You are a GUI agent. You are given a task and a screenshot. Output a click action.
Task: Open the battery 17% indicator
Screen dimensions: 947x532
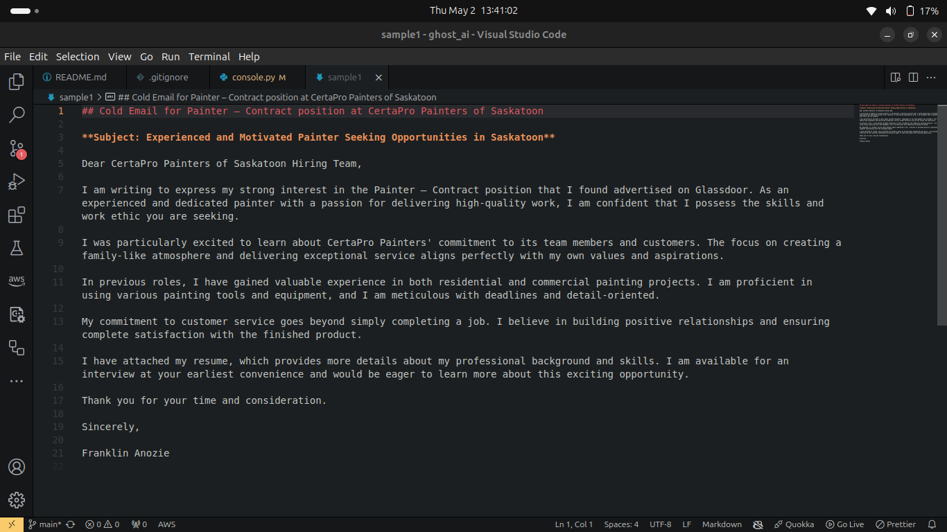point(922,10)
